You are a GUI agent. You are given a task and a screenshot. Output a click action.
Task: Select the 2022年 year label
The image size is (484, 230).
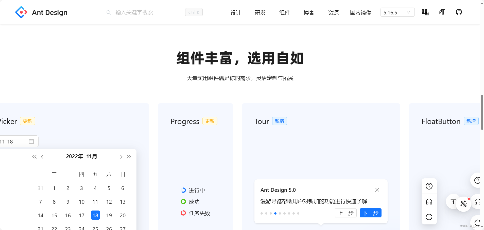point(75,156)
